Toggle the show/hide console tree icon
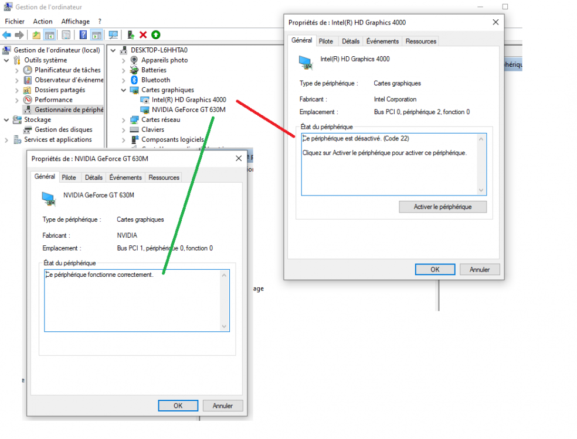577x439 pixels. point(49,35)
